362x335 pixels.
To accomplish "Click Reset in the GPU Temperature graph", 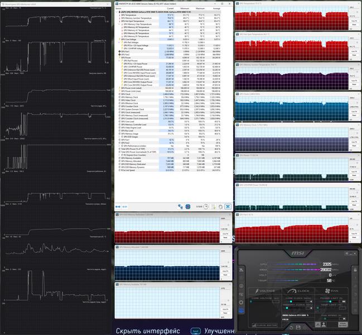I will 354,25.
